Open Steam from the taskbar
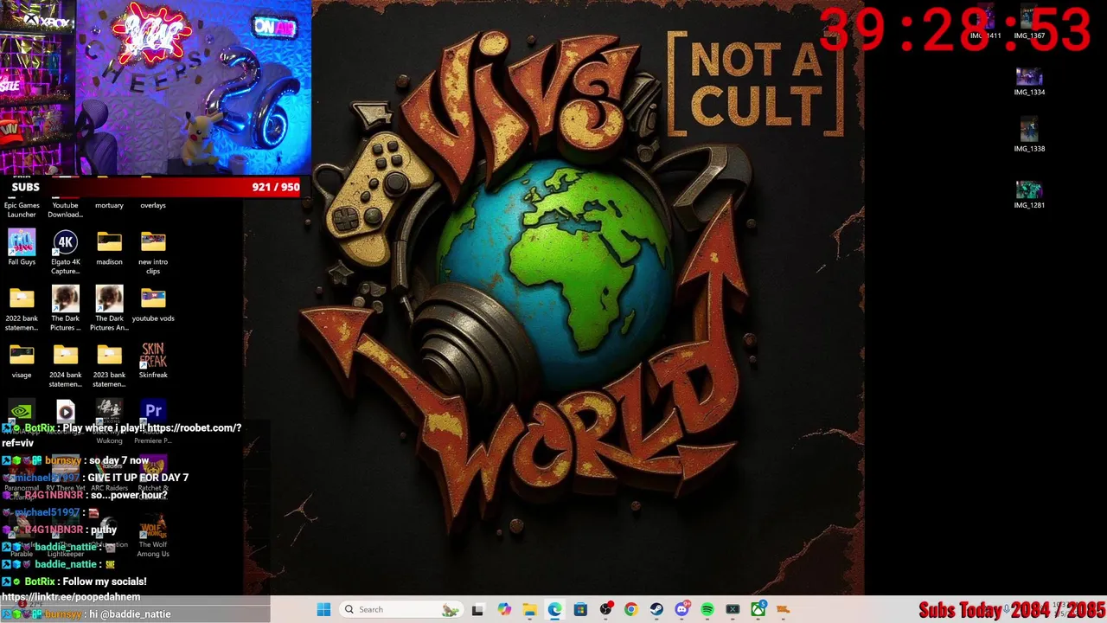The image size is (1107, 623). (x=656, y=609)
